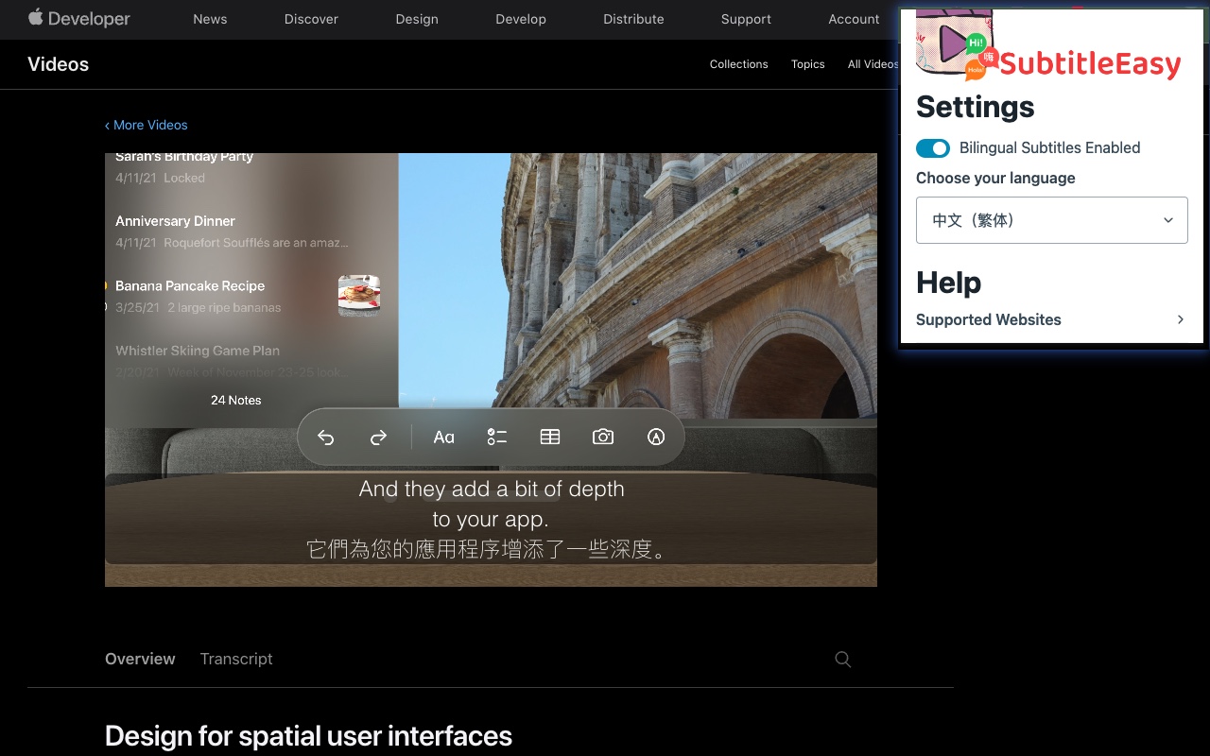Open the Banana Pancake Recipe thumbnail
The width and height of the screenshot is (1210, 756).
point(359,295)
